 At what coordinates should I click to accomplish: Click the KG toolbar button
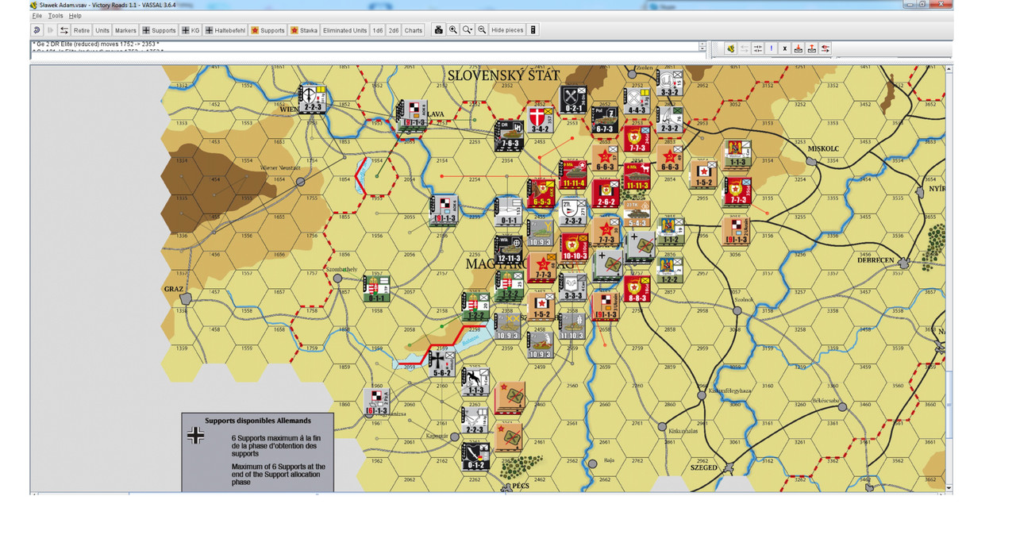pos(190,30)
